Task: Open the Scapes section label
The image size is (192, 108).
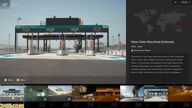Action: coord(16,5)
